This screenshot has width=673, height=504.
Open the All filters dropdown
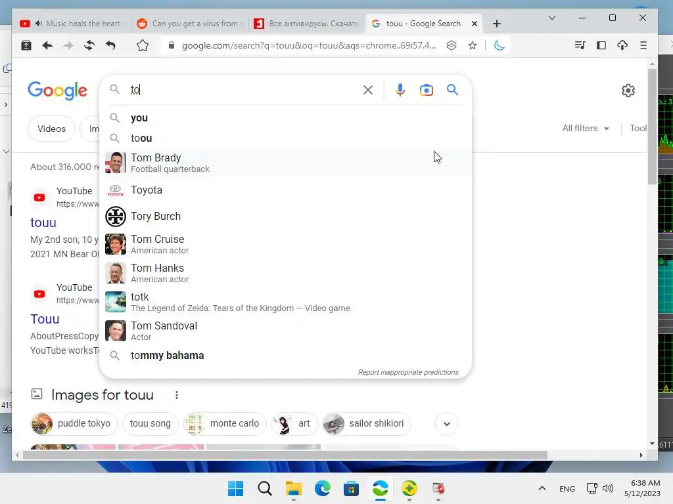tap(586, 128)
